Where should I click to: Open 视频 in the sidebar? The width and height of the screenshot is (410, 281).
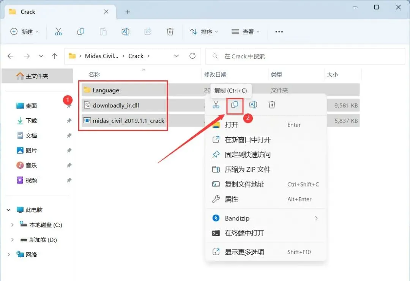tap(31, 180)
